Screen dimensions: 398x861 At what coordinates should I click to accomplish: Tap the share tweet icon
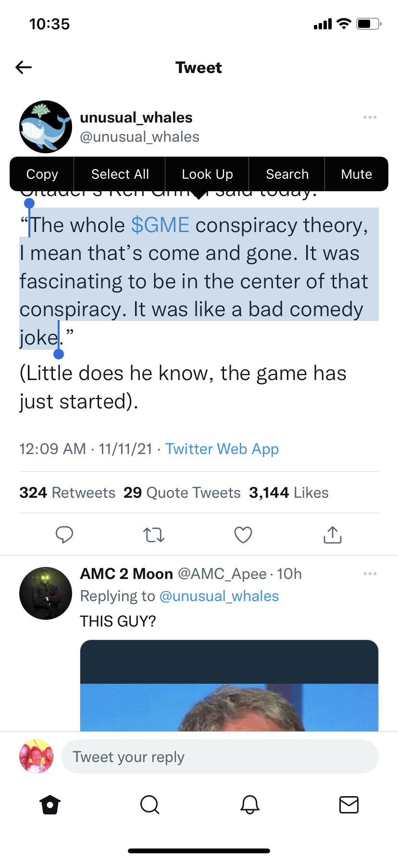333,534
